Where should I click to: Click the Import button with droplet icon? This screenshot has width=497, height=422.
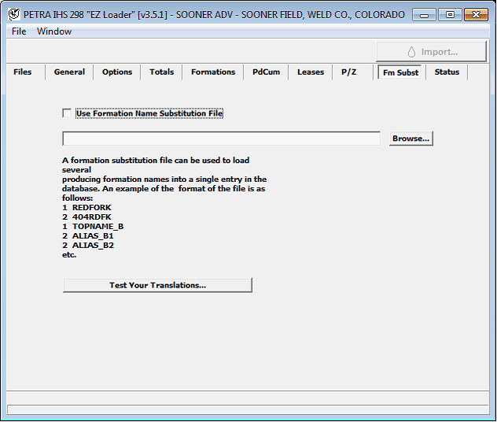(432, 52)
